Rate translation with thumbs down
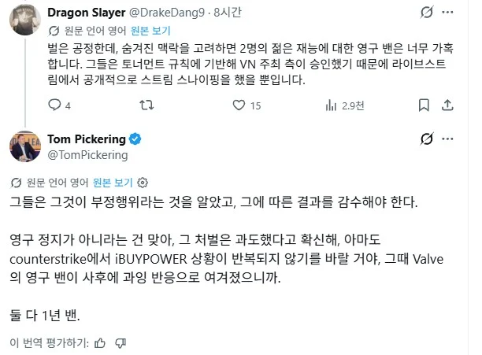This screenshot has width=482, height=355. point(120,343)
